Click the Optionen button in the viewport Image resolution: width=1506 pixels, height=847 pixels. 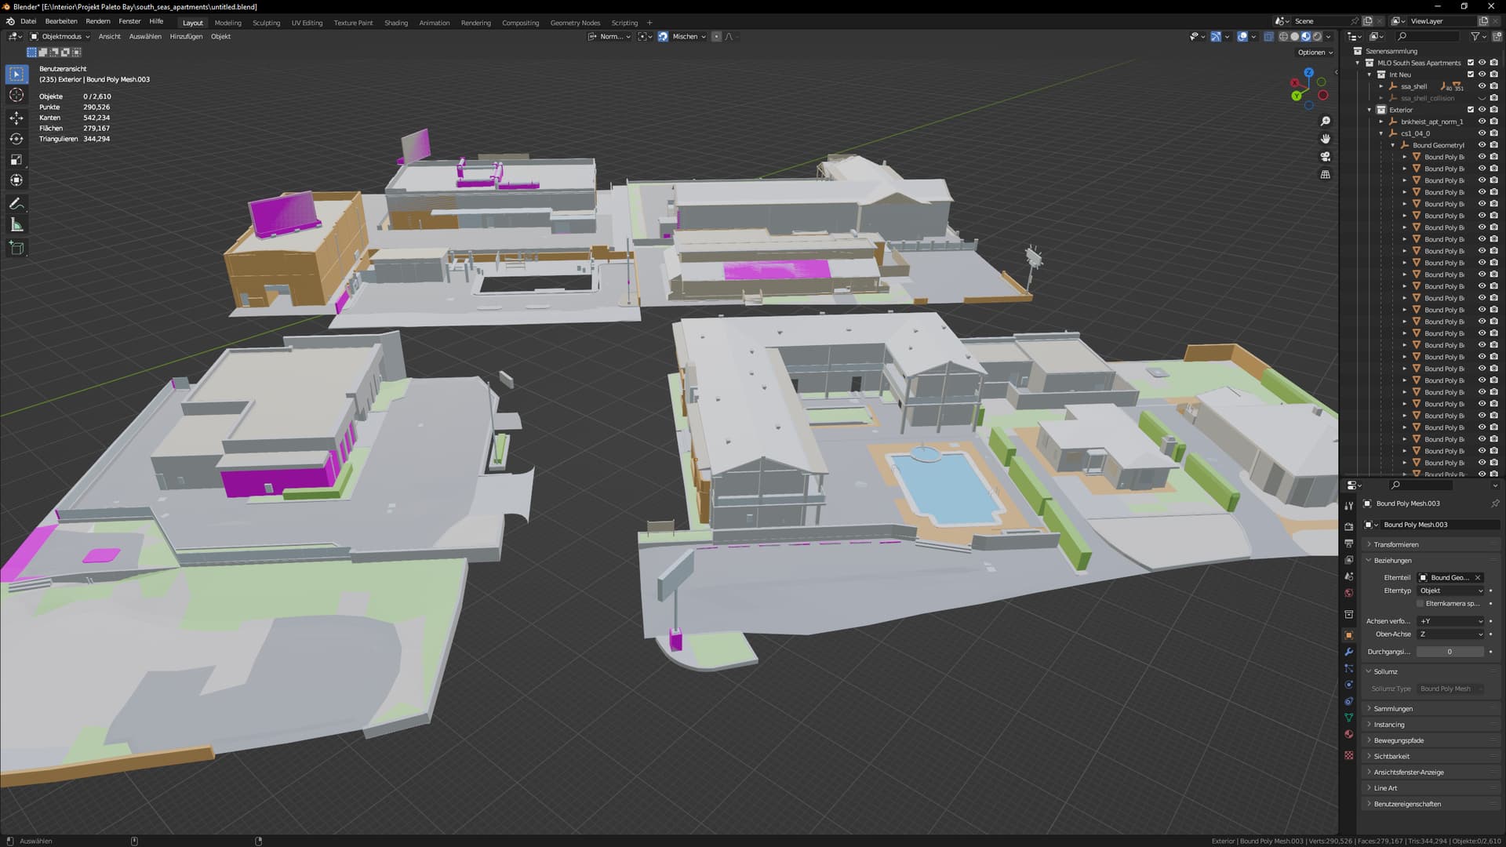click(x=1315, y=53)
